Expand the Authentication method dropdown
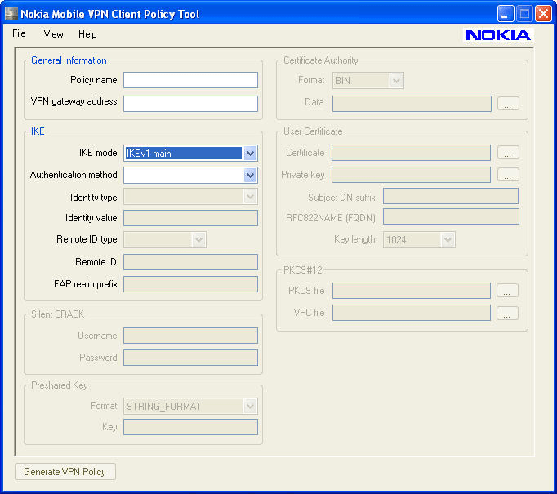 [250, 175]
